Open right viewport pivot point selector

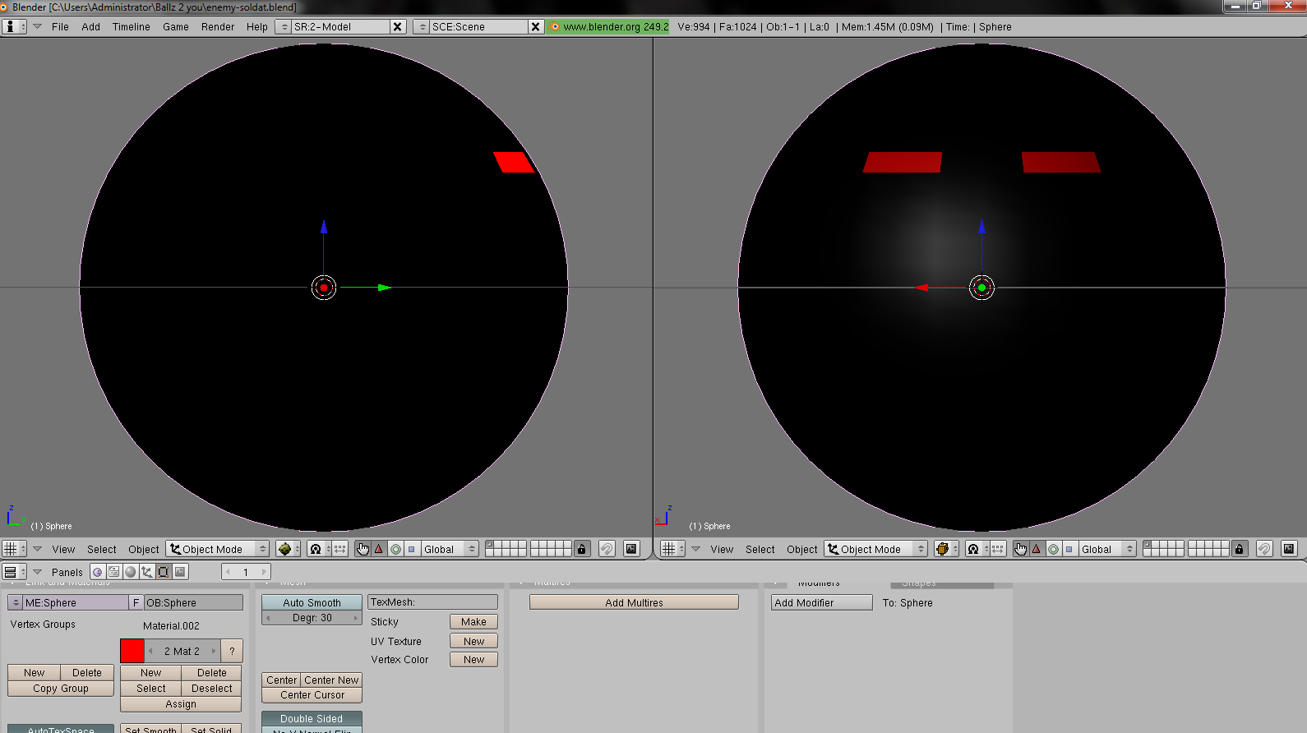click(977, 549)
